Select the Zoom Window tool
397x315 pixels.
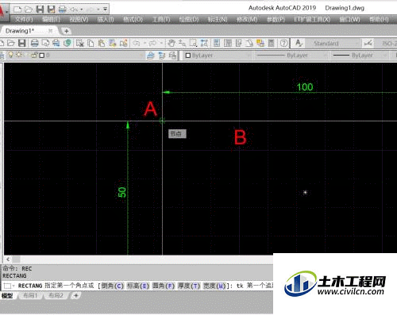[193, 43]
